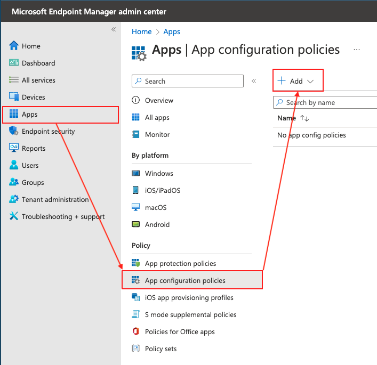Click the Devices monitor icon
377x365 pixels.
(14, 97)
